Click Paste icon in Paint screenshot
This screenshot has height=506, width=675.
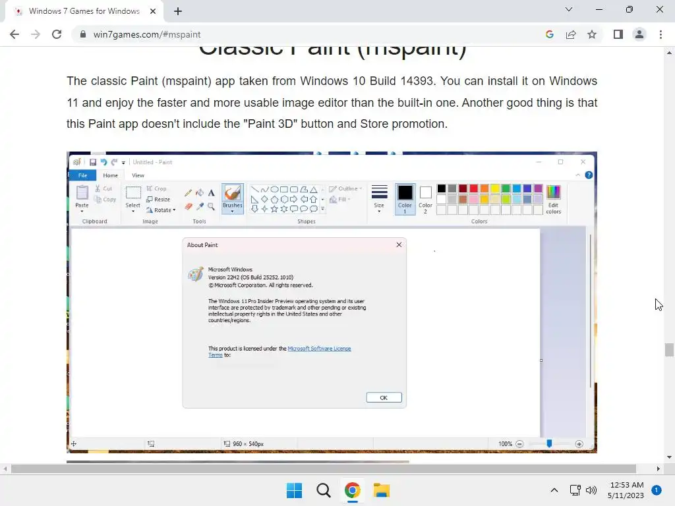pos(82,193)
